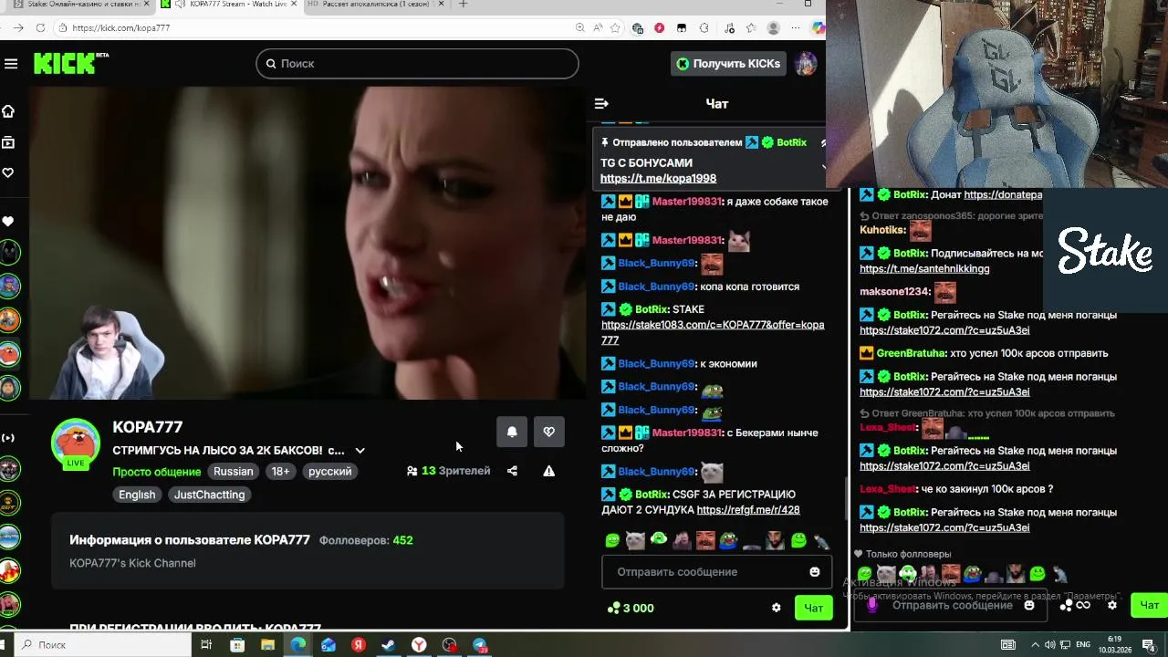The image size is (1168, 657).
Task: Share the stream with the share icon
Action: coord(512,471)
